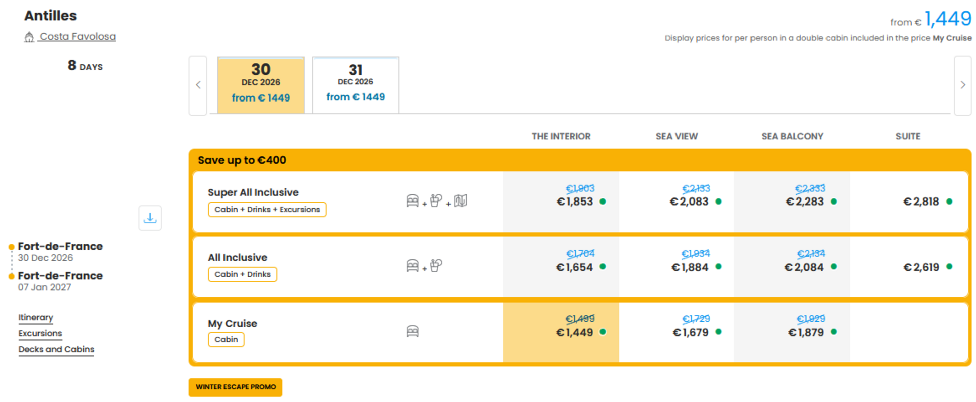Click the cabin bed icon in My Cruise row

(x=413, y=331)
